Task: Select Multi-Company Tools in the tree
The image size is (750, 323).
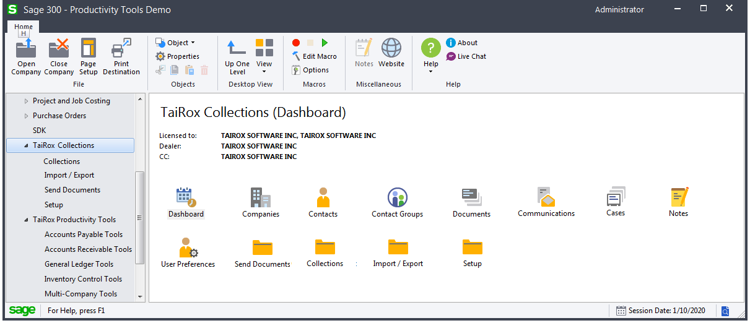Action: [x=81, y=294]
